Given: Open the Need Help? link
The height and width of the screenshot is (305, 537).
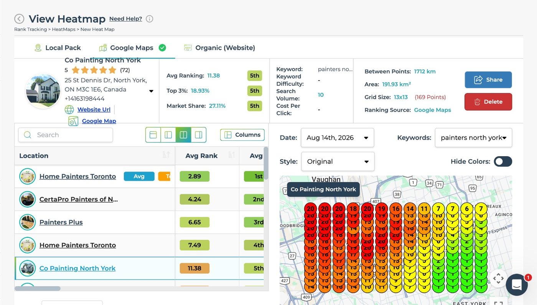Looking at the screenshot, I should pyautogui.click(x=125, y=19).
